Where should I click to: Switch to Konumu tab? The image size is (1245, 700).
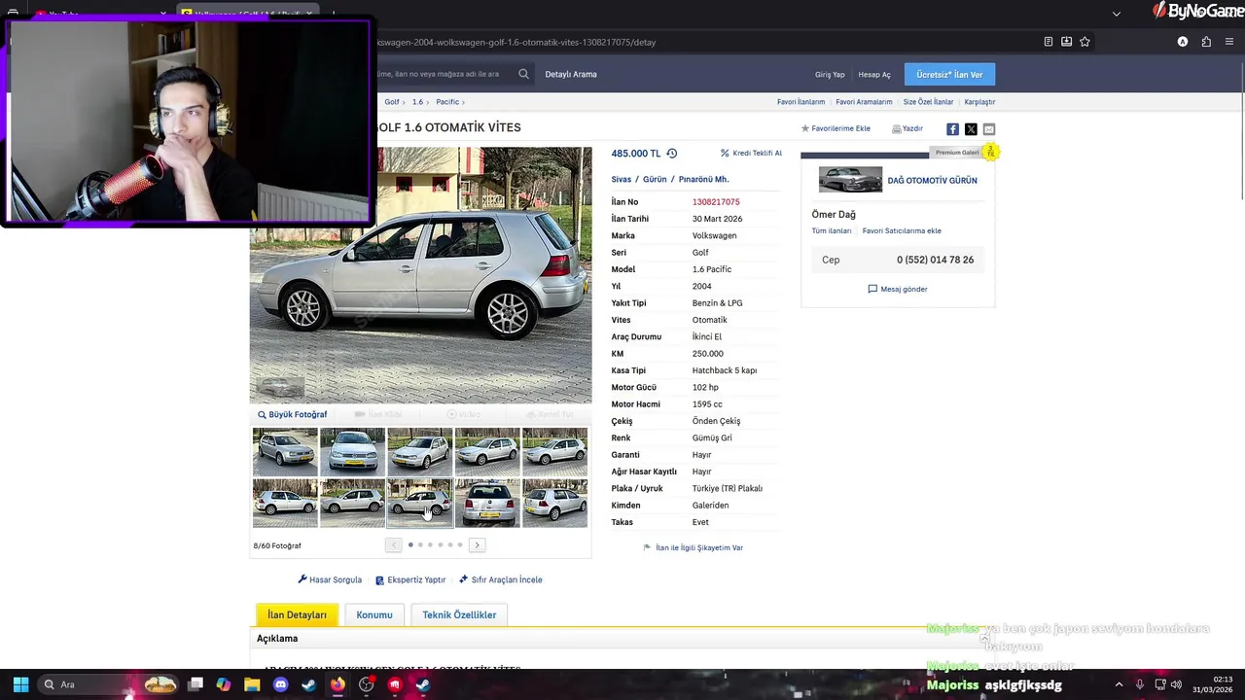point(374,614)
